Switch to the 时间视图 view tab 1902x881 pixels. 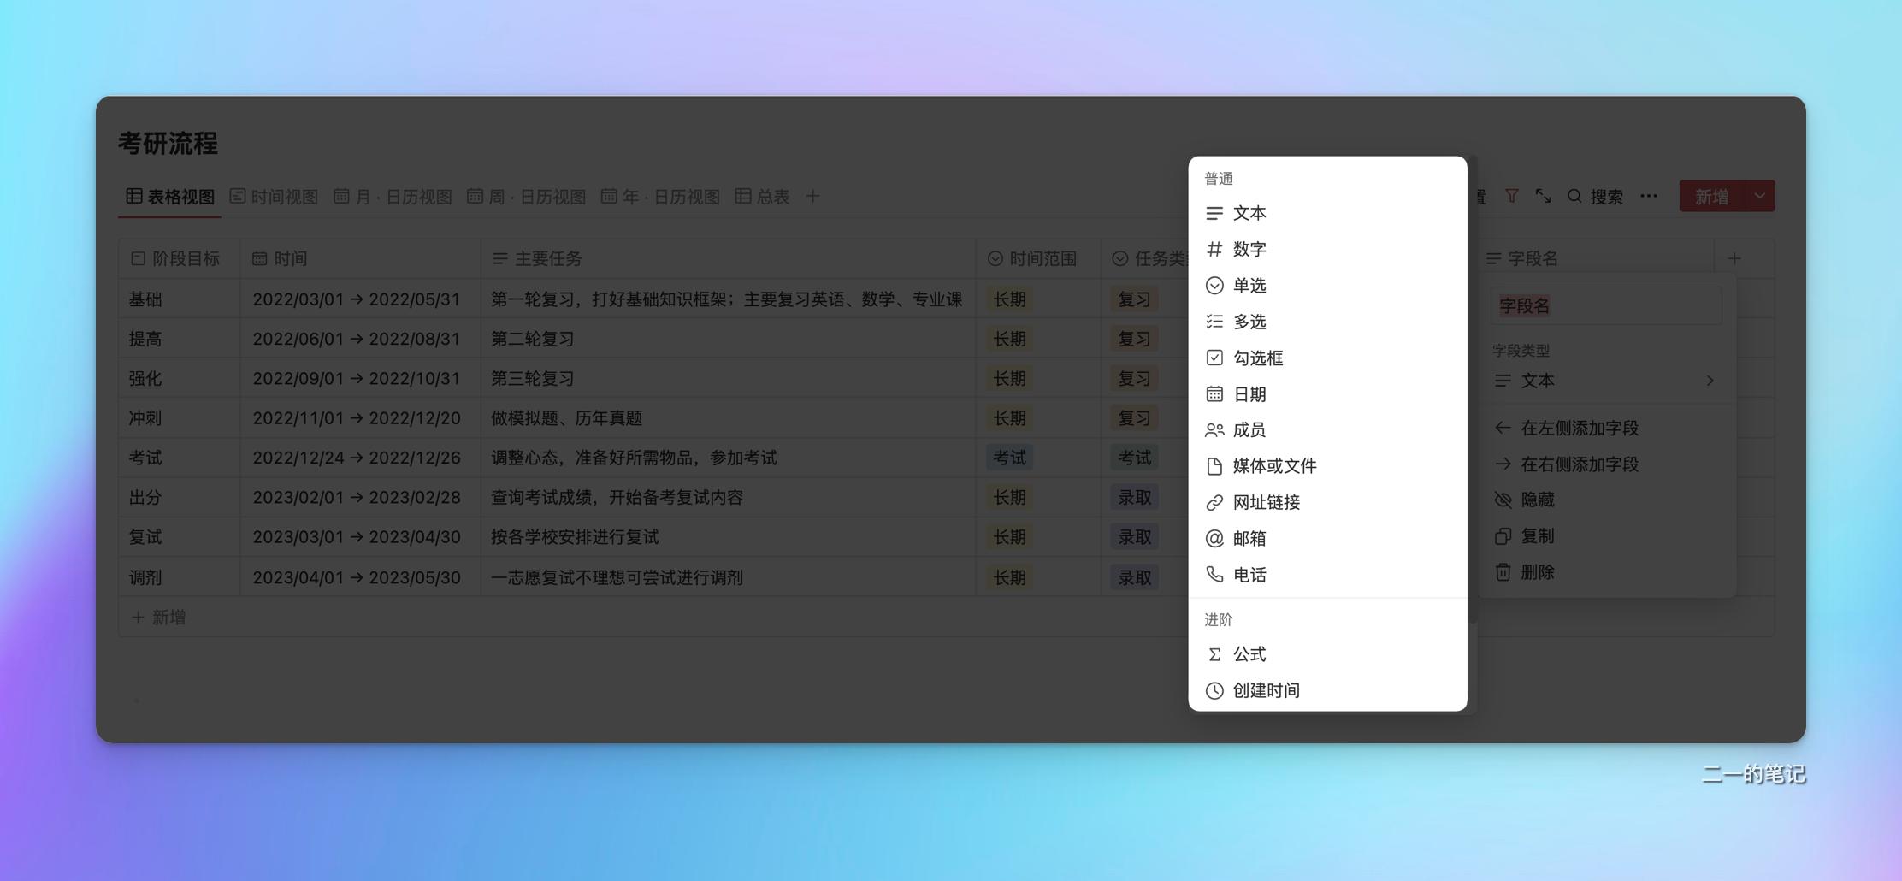coord(282,195)
